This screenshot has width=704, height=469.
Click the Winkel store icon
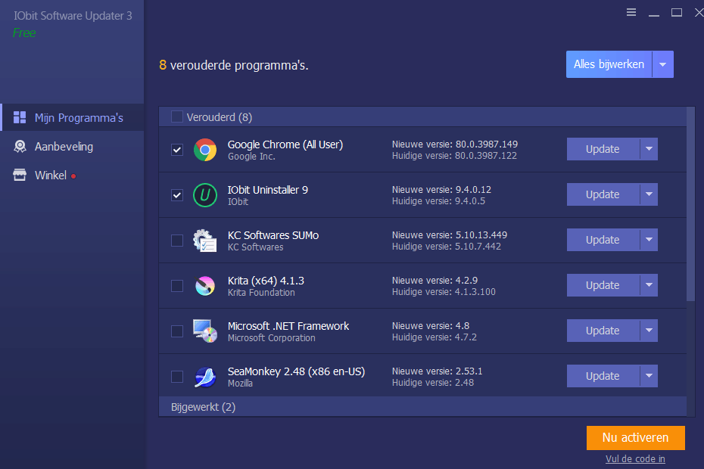pos(20,175)
